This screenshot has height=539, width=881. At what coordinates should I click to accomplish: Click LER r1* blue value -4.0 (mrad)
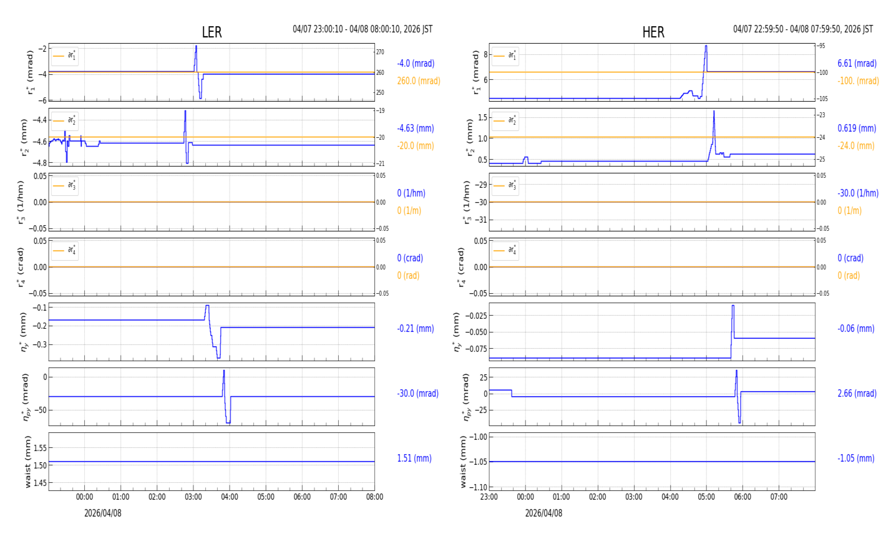click(x=416, y=64)
